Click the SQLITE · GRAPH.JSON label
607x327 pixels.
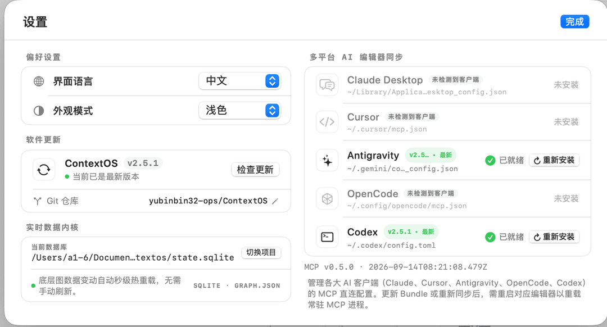coord(237,285)
